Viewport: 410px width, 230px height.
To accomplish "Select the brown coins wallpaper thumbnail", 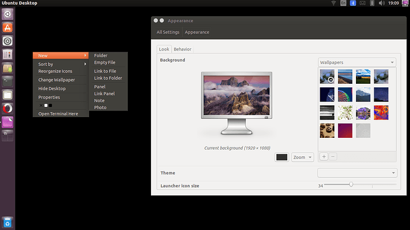I will coord(327,131).
